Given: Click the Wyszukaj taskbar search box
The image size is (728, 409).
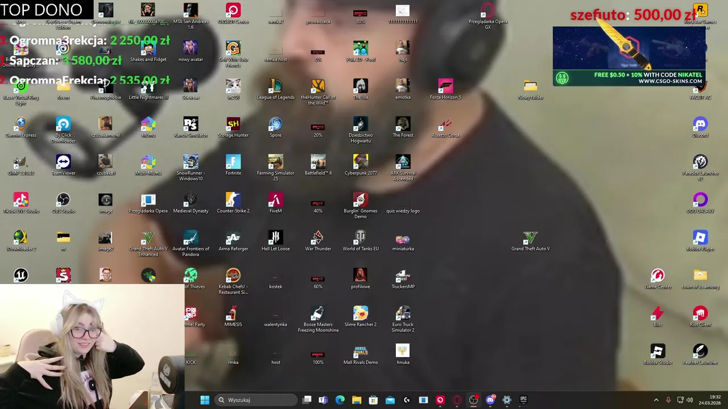Looking at the screenshot, I should 256,400.
